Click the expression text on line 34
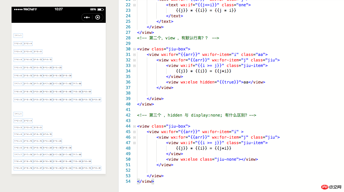Screen dimensions: 344x192 click(204, 71)
